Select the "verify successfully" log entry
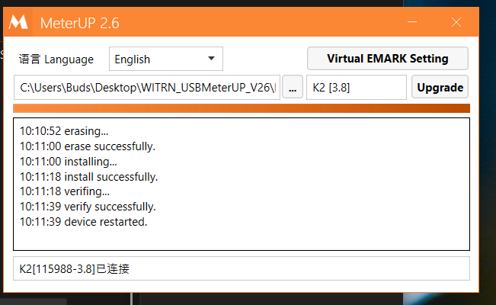496x305 pixels. [88, 207]
